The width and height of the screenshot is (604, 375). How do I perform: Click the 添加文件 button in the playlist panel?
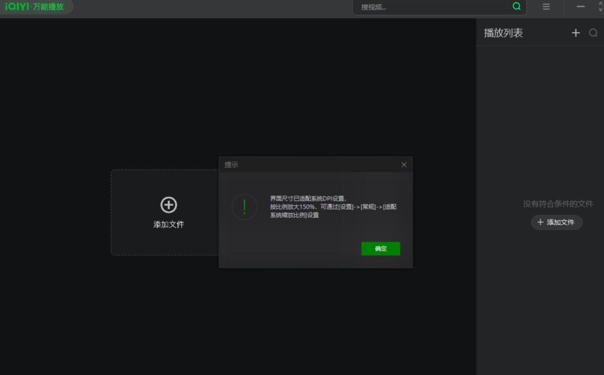556,222
